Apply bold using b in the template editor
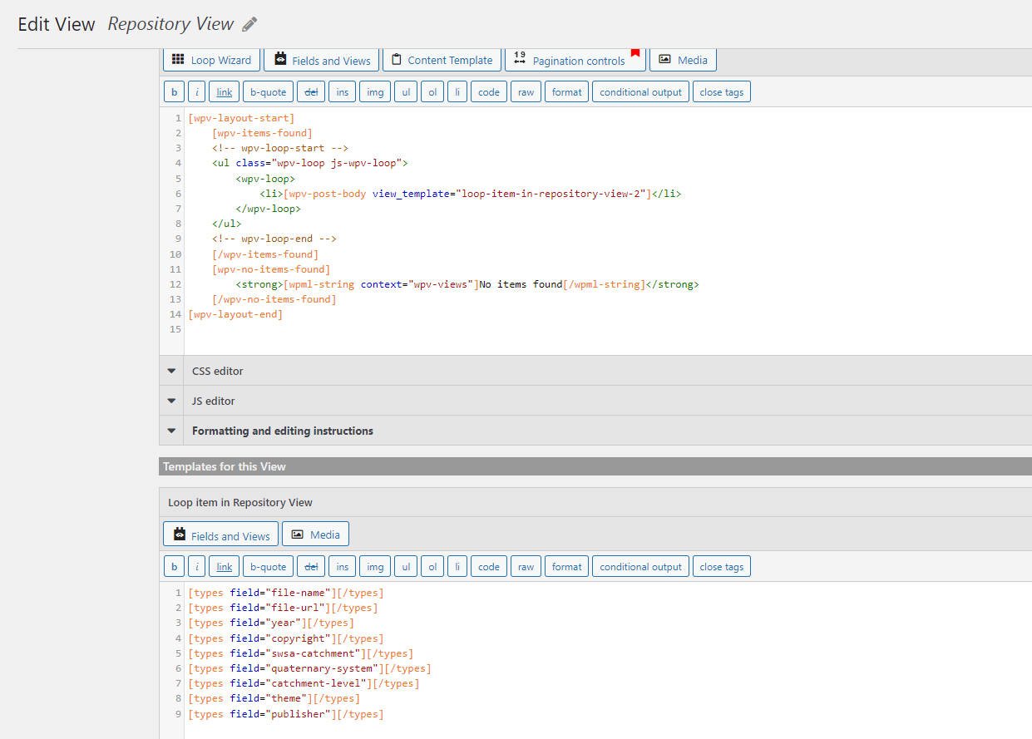The image size is (1032, 739). [174, 567]
